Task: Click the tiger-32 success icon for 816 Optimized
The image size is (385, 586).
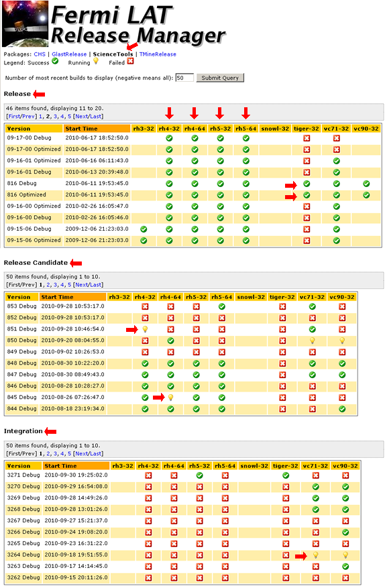Action: point(307,195)
